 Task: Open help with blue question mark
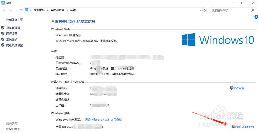click(256, 17)
